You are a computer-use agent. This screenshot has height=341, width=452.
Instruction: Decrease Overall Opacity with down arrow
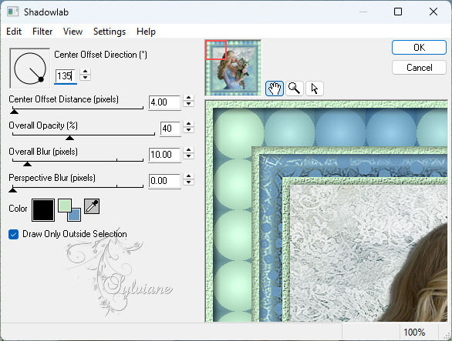click(x=188, y=130)
